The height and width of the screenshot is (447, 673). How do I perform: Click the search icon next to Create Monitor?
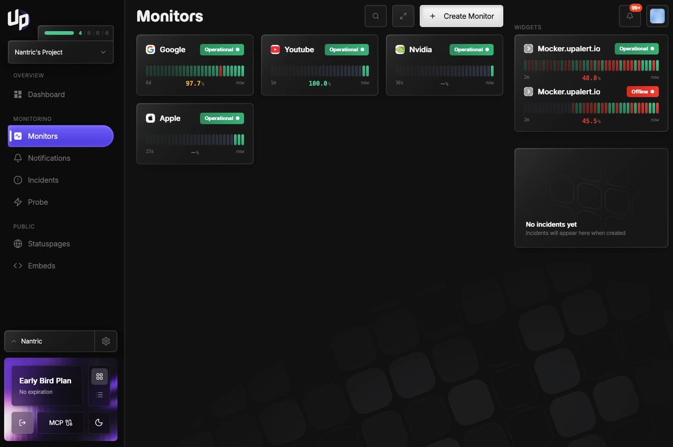[375, 16]
